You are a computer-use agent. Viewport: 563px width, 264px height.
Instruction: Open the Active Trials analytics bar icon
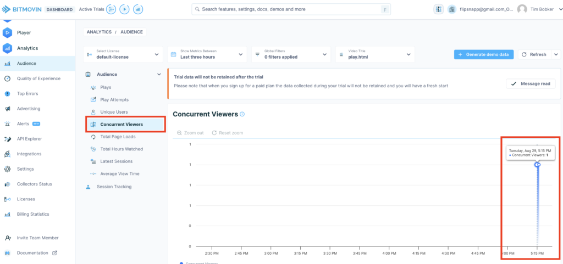(138, 9)
